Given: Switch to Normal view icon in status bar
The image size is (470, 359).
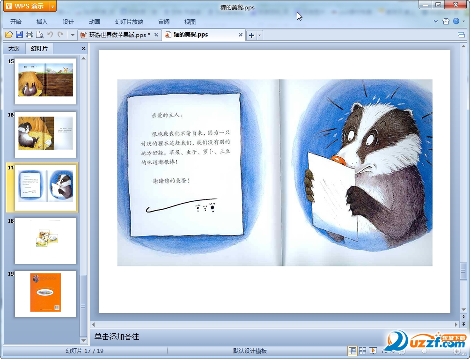Looking at the screenshot, I should tap(352, 351).
